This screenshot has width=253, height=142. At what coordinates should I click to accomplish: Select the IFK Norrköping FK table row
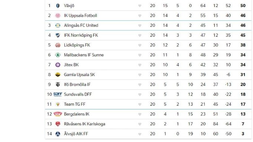tap(148, 35)
